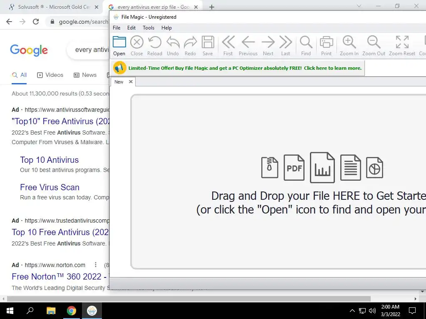
Task: Click the Chrome address bar URL
Action: tap(83, 22)
